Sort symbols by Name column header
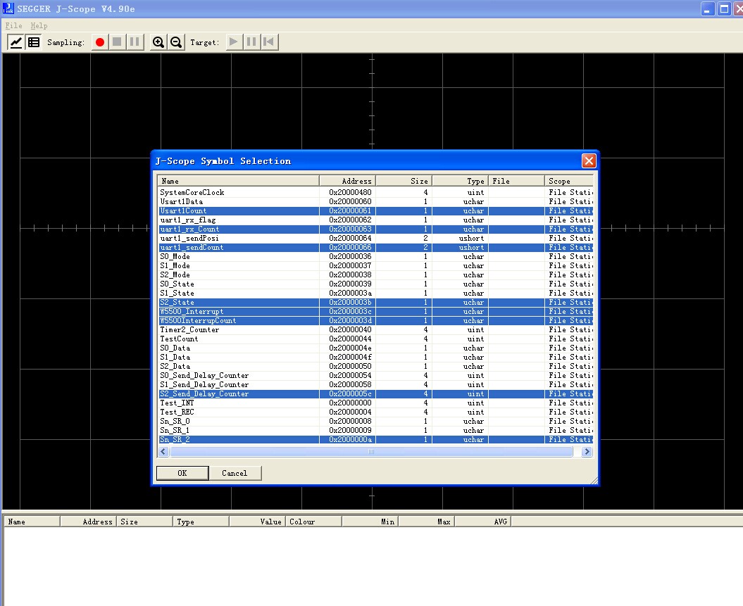 pos(238,181)
